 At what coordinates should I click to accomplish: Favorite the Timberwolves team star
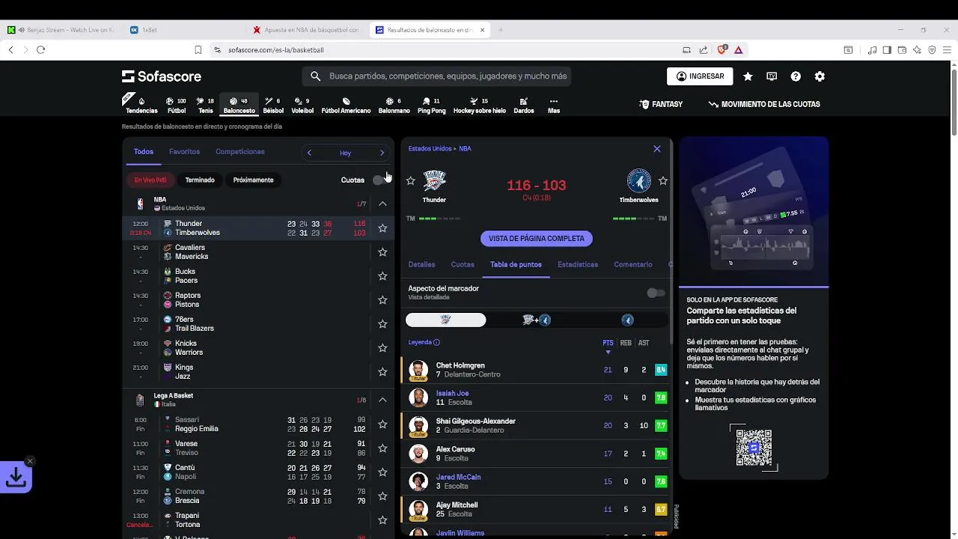663,180
